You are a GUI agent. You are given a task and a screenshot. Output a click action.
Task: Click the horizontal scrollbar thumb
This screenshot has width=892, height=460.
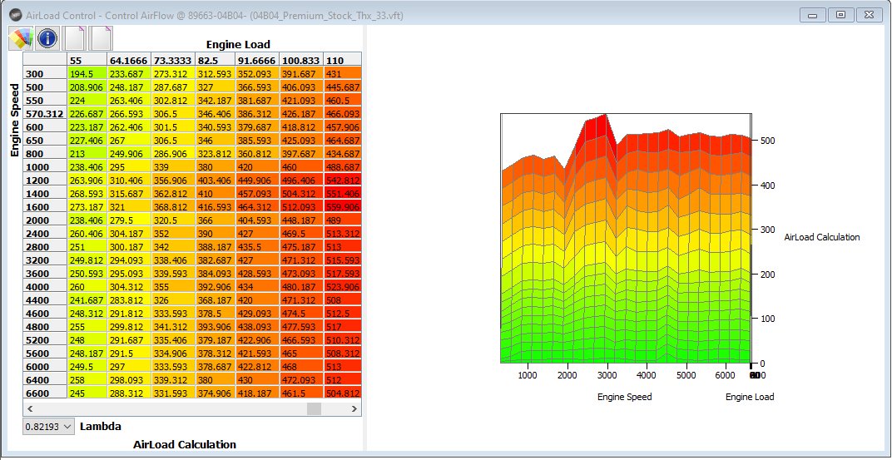point(314,408)
